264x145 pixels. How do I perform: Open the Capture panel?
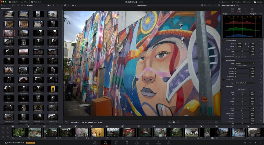(247, 2)
